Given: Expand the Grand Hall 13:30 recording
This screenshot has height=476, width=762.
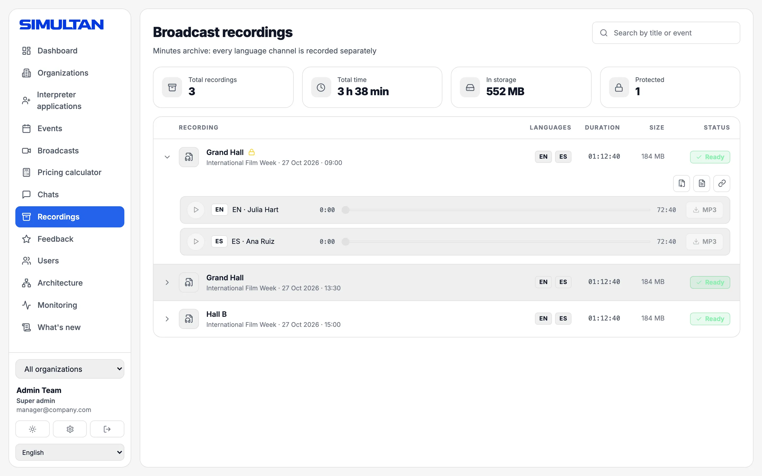Looking at the screenshot, I should click(x=167, y=282).
